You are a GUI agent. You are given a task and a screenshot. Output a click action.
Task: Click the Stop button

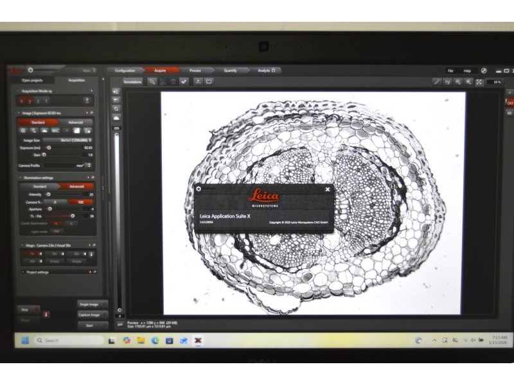[x=28, y=309]
